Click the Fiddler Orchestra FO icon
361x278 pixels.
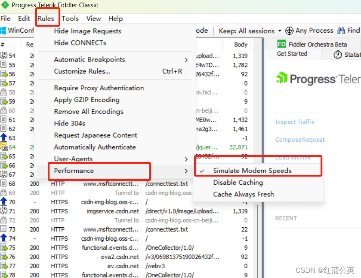281,44
